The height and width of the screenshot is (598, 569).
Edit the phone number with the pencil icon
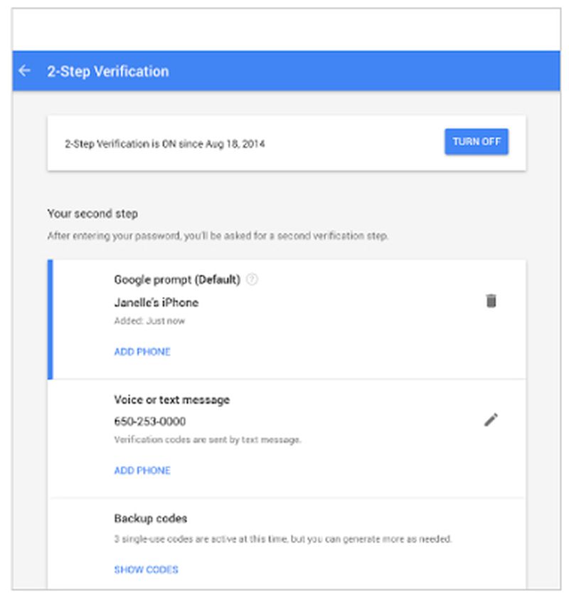490,421
